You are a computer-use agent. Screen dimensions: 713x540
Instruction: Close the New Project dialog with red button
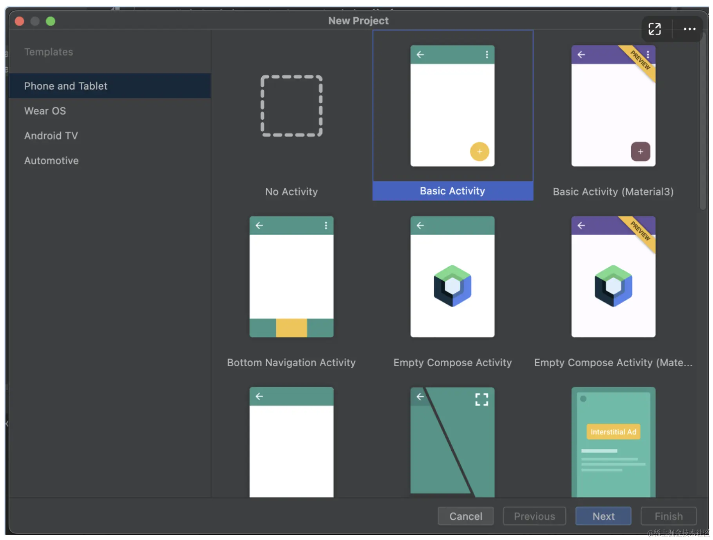click(x=20, y=21)
